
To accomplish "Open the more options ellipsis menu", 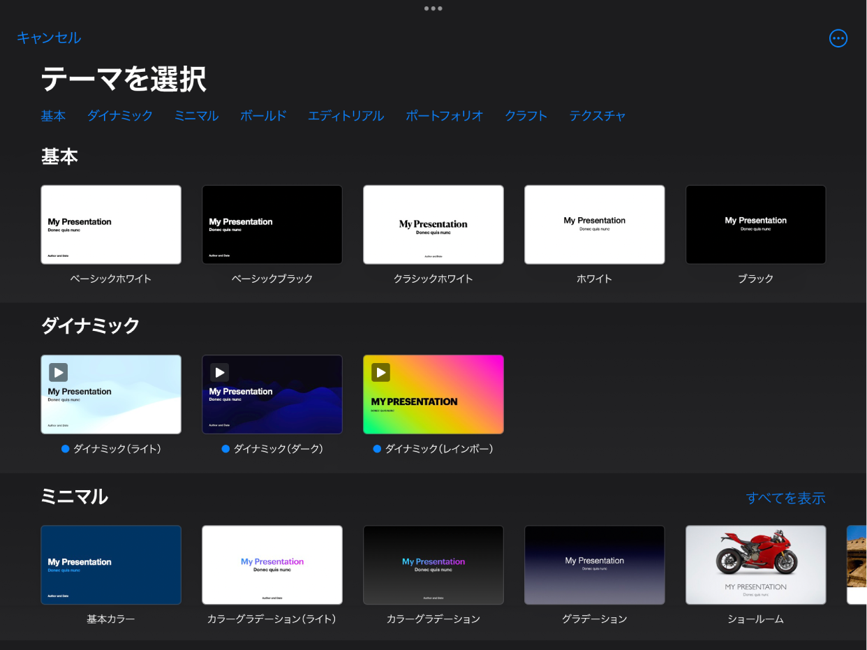I will point(838,38).
